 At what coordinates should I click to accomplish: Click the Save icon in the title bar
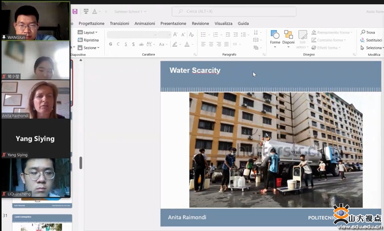click(x=75, y=12)
